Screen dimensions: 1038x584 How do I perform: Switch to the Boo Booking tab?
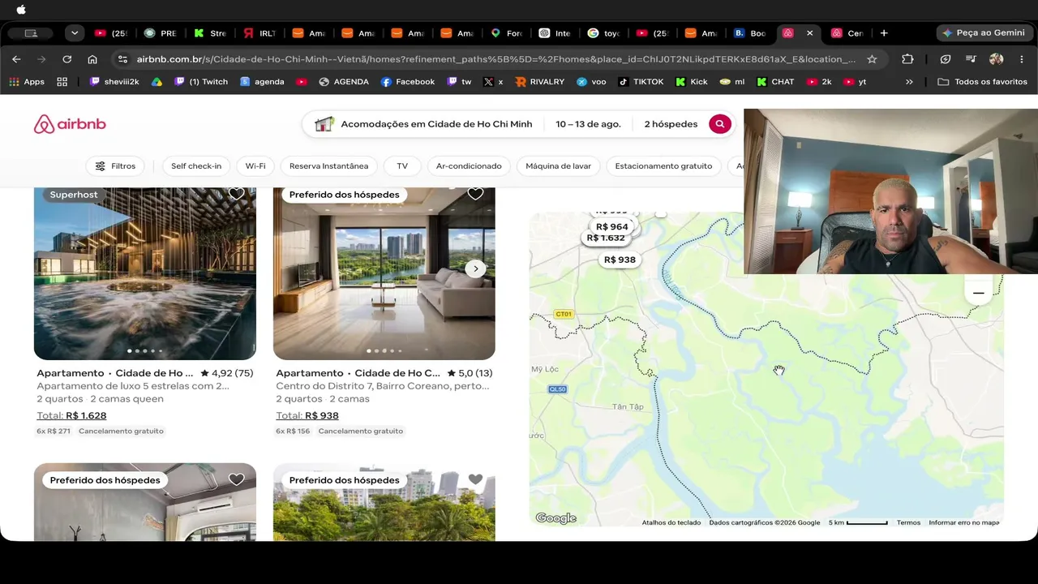coord(750,33)
